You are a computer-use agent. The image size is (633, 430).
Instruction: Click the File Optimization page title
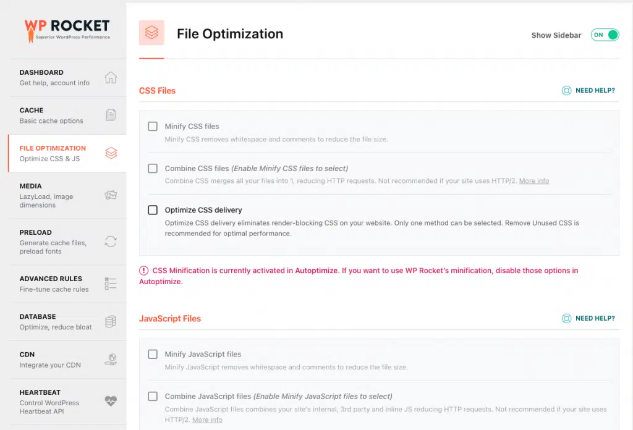(230, 34)
